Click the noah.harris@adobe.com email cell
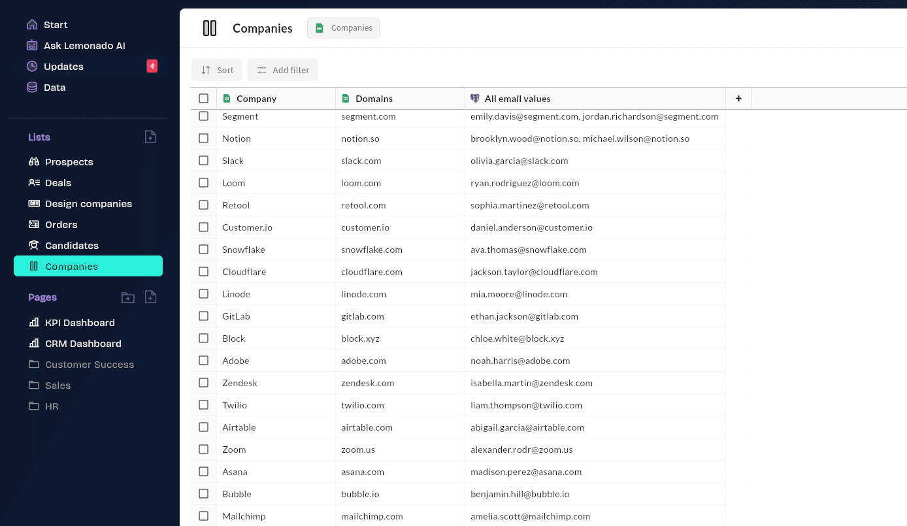The height and width of the screenshot is (526, 907). click(595, 361)
